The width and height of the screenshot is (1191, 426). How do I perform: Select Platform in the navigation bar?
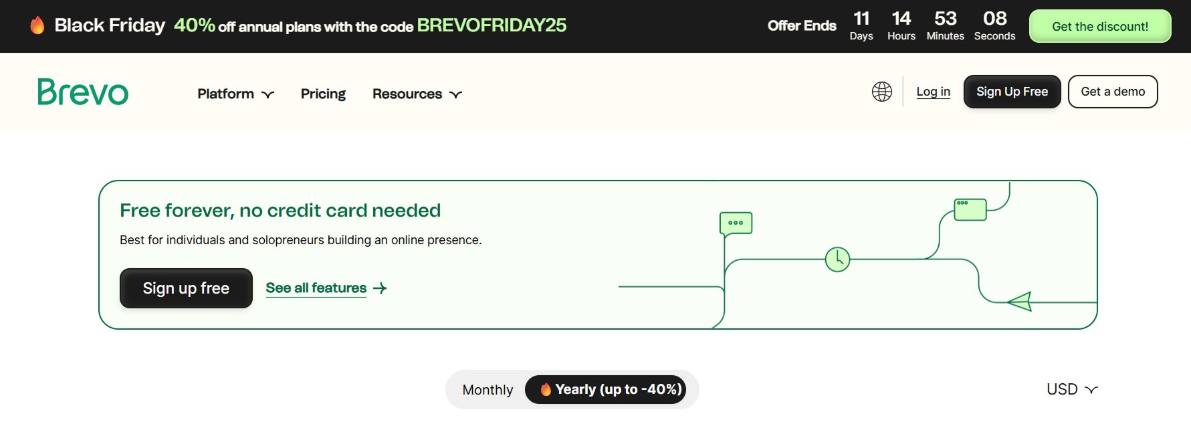[225, 94]
